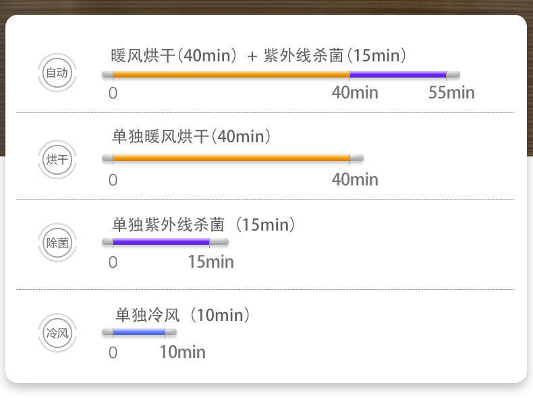Click the 暖风烘干 + 紫外线杀菌 heading

[x=258, y=55]
